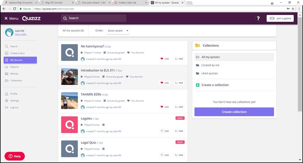Screen dimensions: 303x163
Task: Bookmark the page with the star icon
Action: coord(293,9)
